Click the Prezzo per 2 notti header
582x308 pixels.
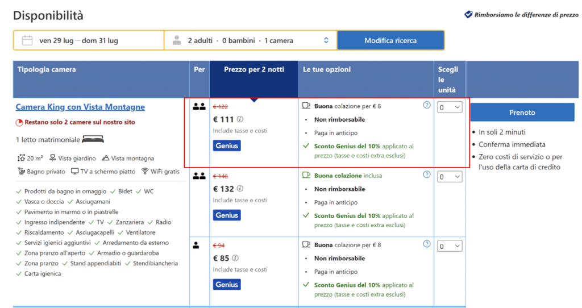click(253, 69)
